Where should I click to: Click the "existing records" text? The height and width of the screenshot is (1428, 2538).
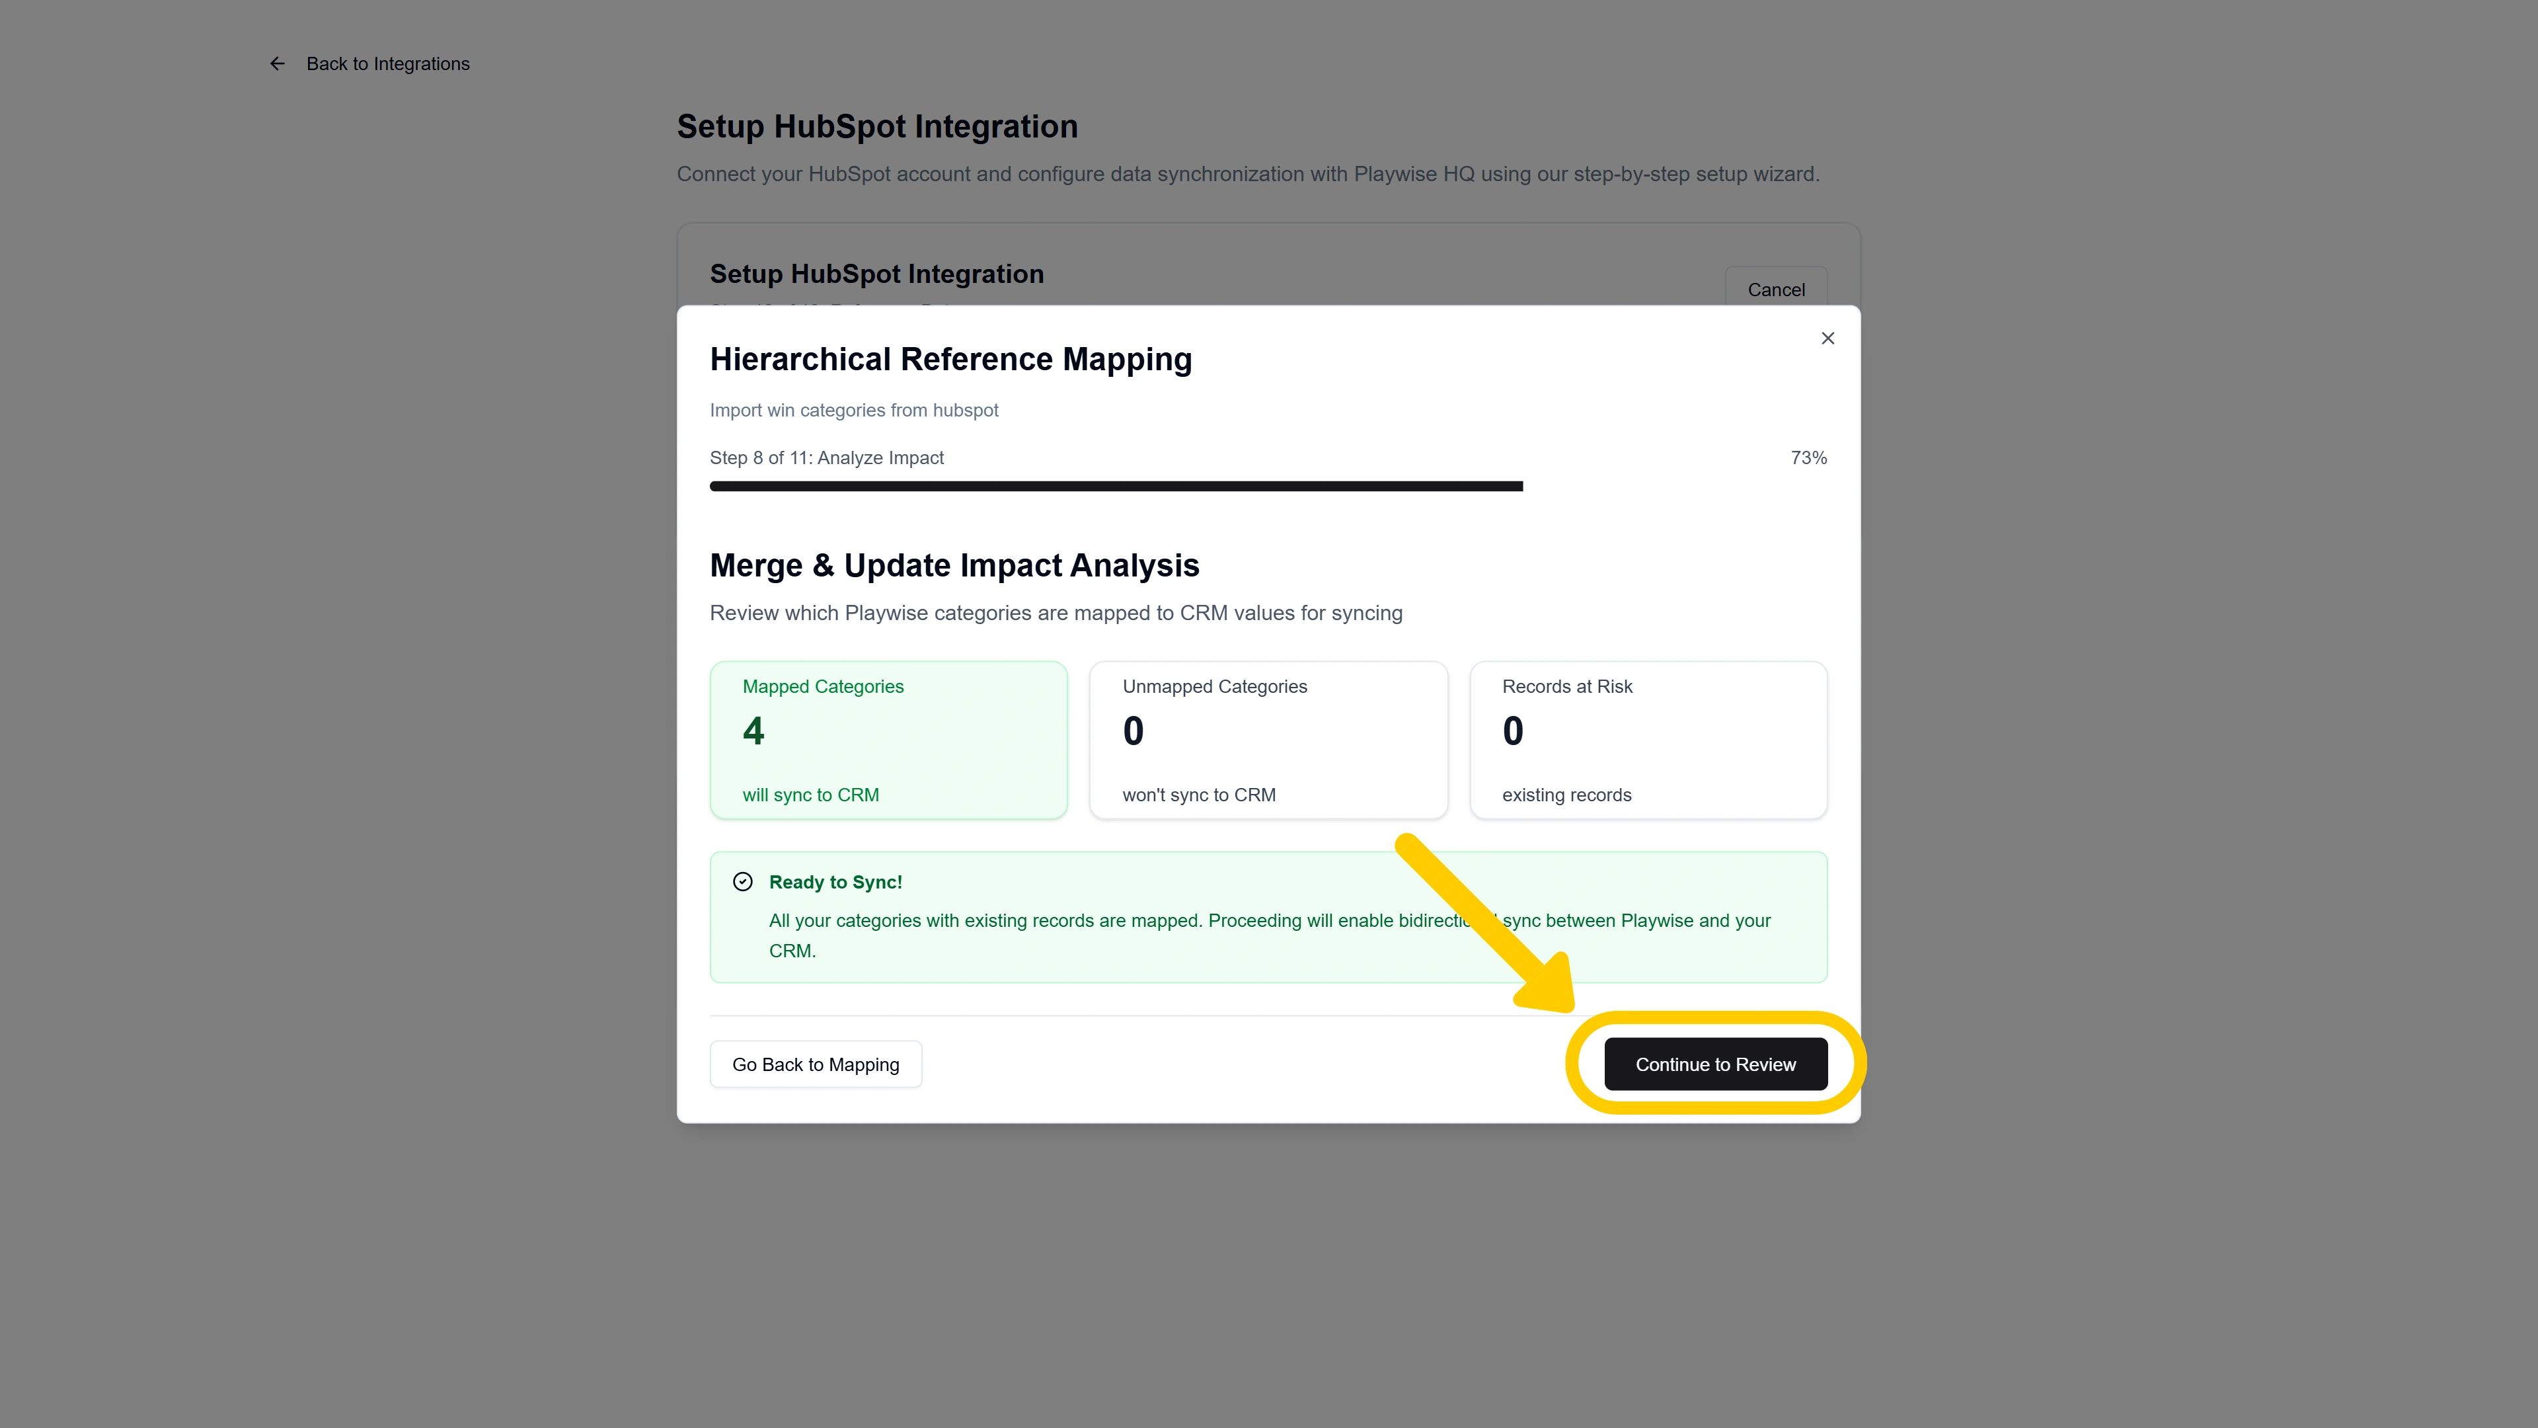coord(1566,795)
